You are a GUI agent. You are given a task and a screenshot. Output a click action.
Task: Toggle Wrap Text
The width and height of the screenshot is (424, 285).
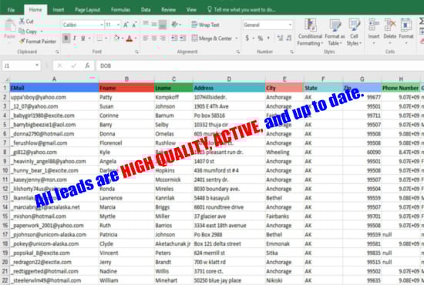point(206,25)
